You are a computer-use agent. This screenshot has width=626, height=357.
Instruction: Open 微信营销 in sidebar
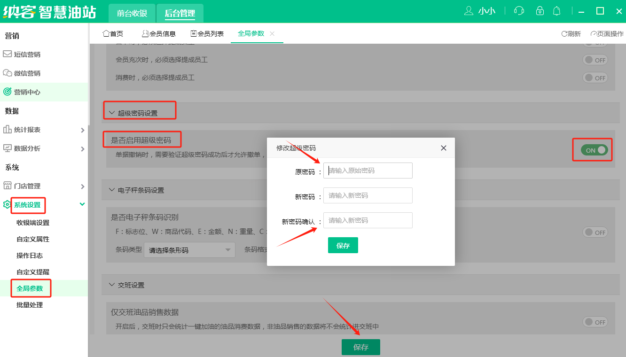click(x=27, y=73)
